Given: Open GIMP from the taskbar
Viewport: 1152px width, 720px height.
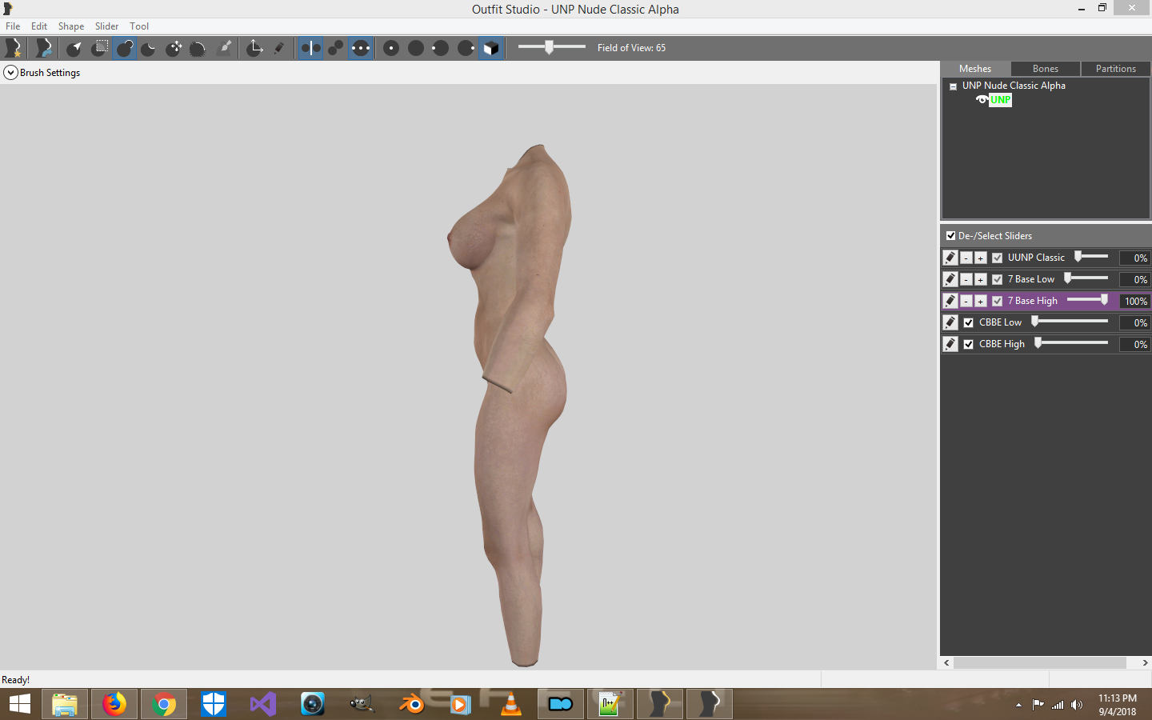Looking at the screenshot, I should pos(362,704).
